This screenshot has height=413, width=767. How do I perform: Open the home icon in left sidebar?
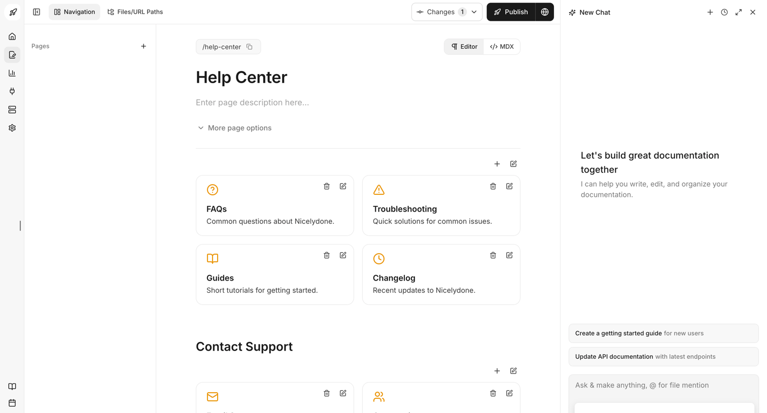click(x=12, y=37)
